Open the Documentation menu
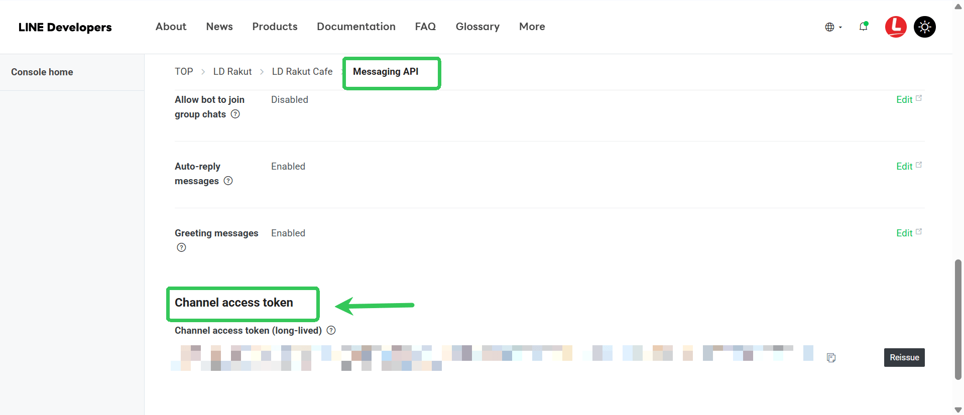 356,27
